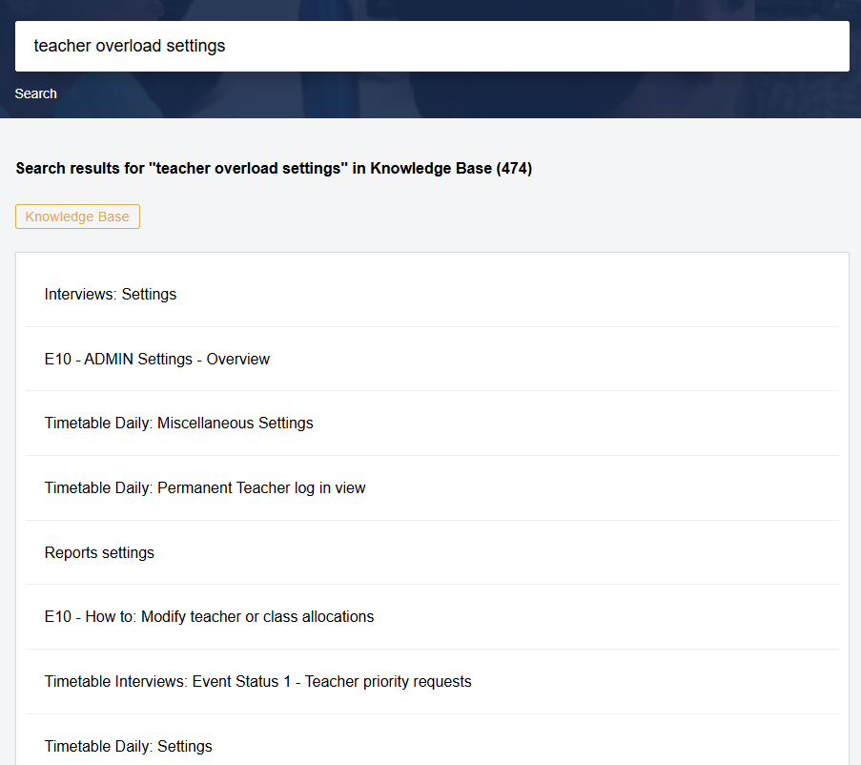Click the word Overview in the second result
The height and width of the screenshot is (765, 861).
pyautogui.click(x=238, y=360)
